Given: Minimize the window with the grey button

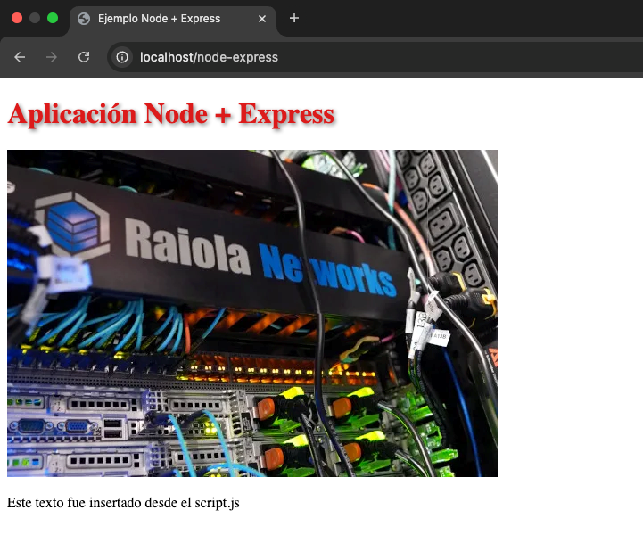Looking at the screenshot, I should pos(35,18).
